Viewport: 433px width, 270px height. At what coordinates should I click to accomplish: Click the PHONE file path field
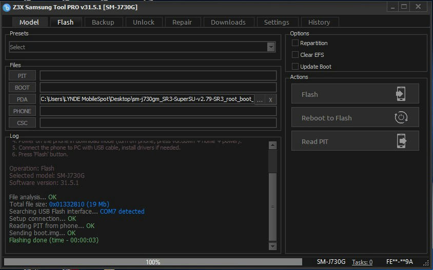(x=158, y=111)
